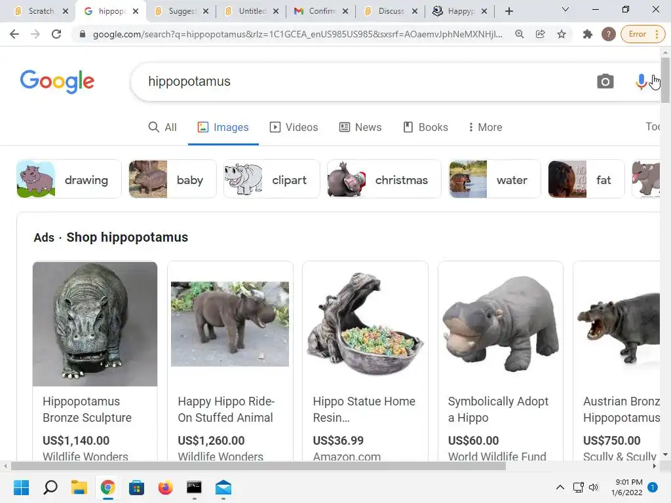Open Symbolically Adopt a Hippo image
The image size is (671, 503).
pos(500,324)
